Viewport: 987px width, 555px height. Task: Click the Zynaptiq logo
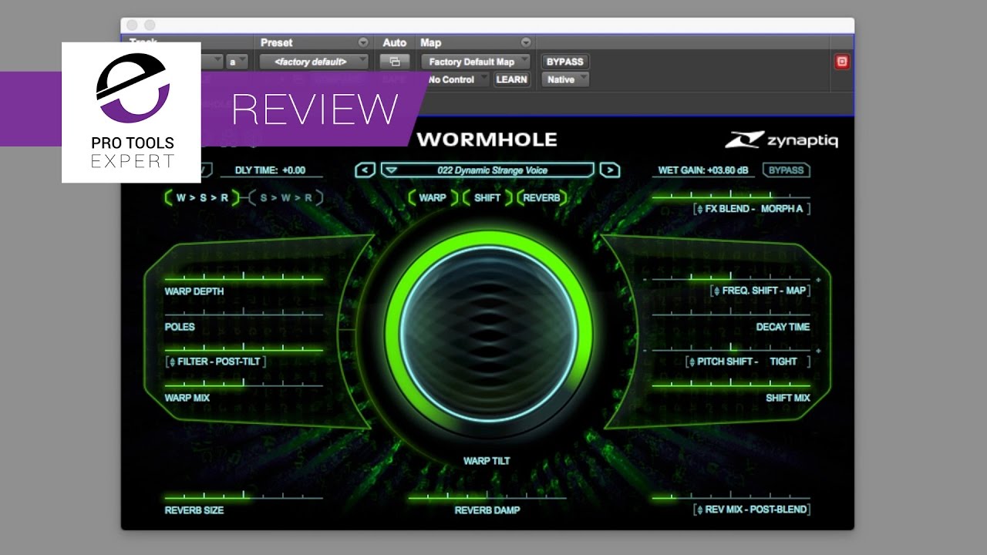(781, 140)
